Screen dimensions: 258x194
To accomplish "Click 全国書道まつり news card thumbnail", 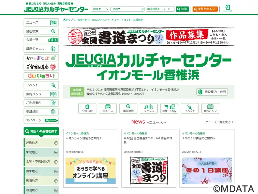I will click(x=149, y=171).
